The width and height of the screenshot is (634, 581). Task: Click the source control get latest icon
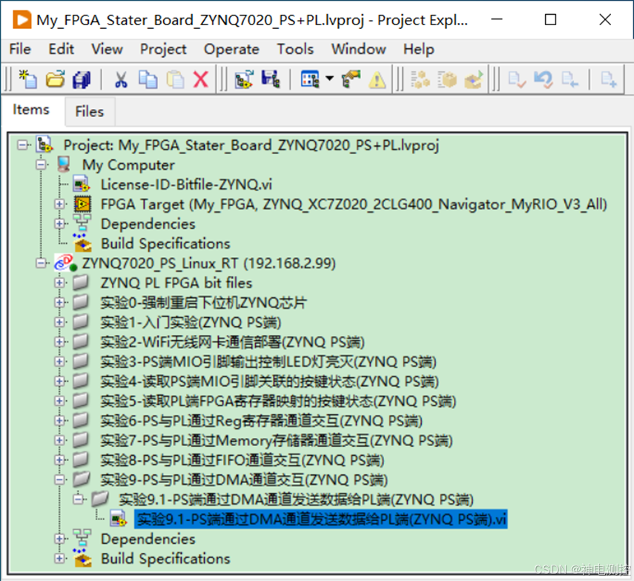click(x=569, y=79)
